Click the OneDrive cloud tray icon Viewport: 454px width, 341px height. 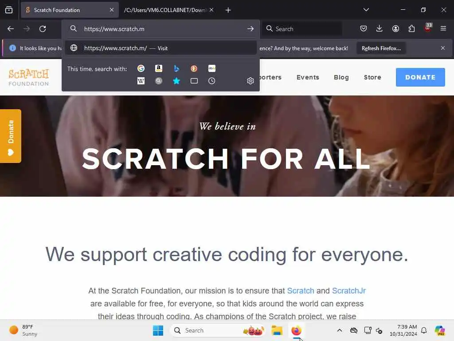pos(353,330)
